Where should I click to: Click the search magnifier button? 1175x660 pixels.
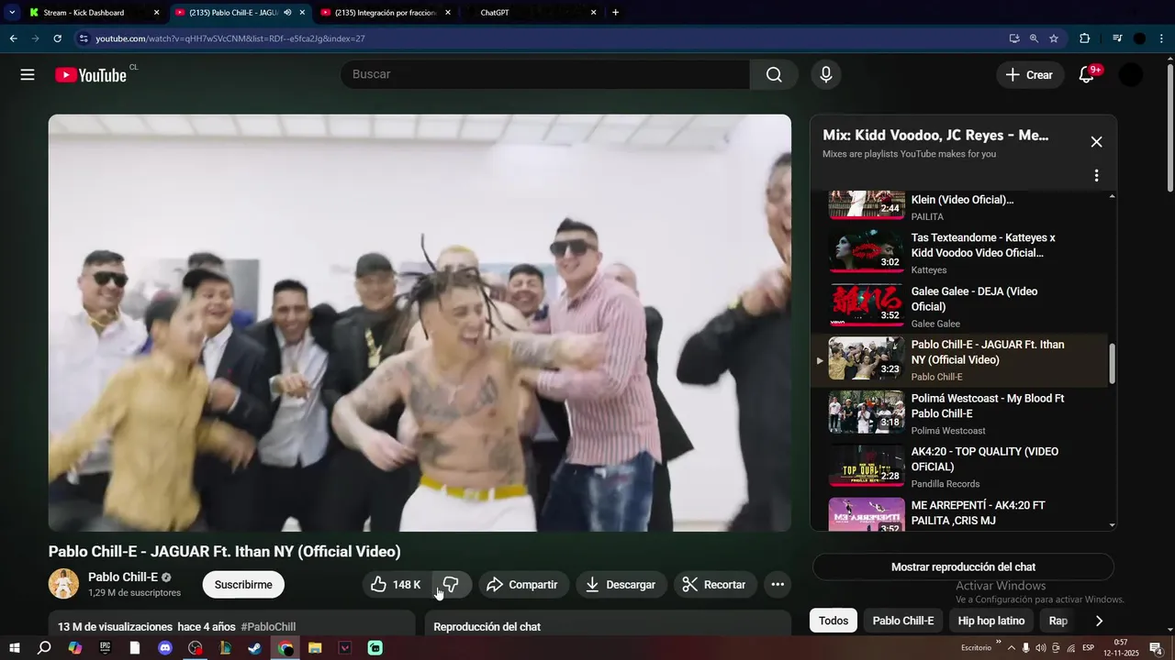[x=774, y=75]
